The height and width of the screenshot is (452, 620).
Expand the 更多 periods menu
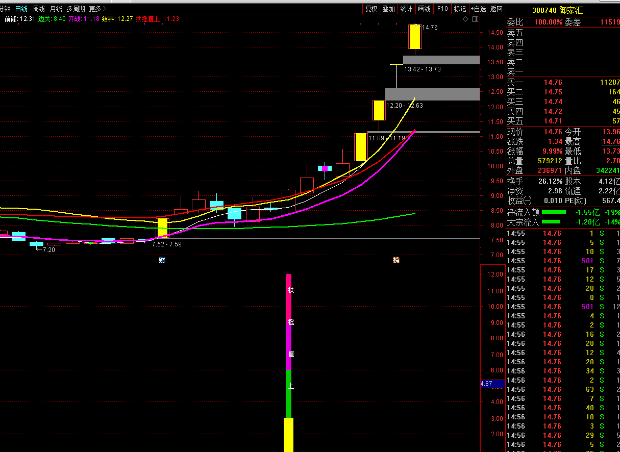tap(97, 9)
